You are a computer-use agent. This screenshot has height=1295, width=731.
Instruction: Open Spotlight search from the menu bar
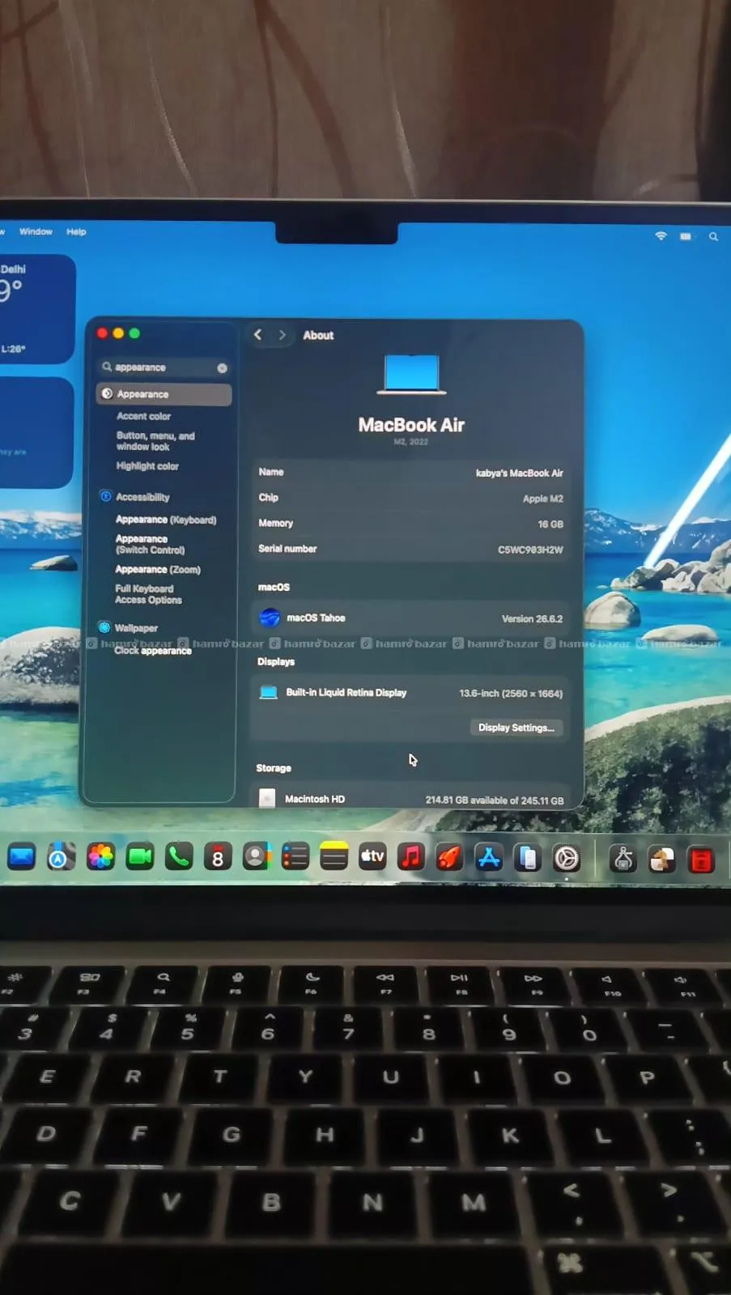tap(713, 236)
